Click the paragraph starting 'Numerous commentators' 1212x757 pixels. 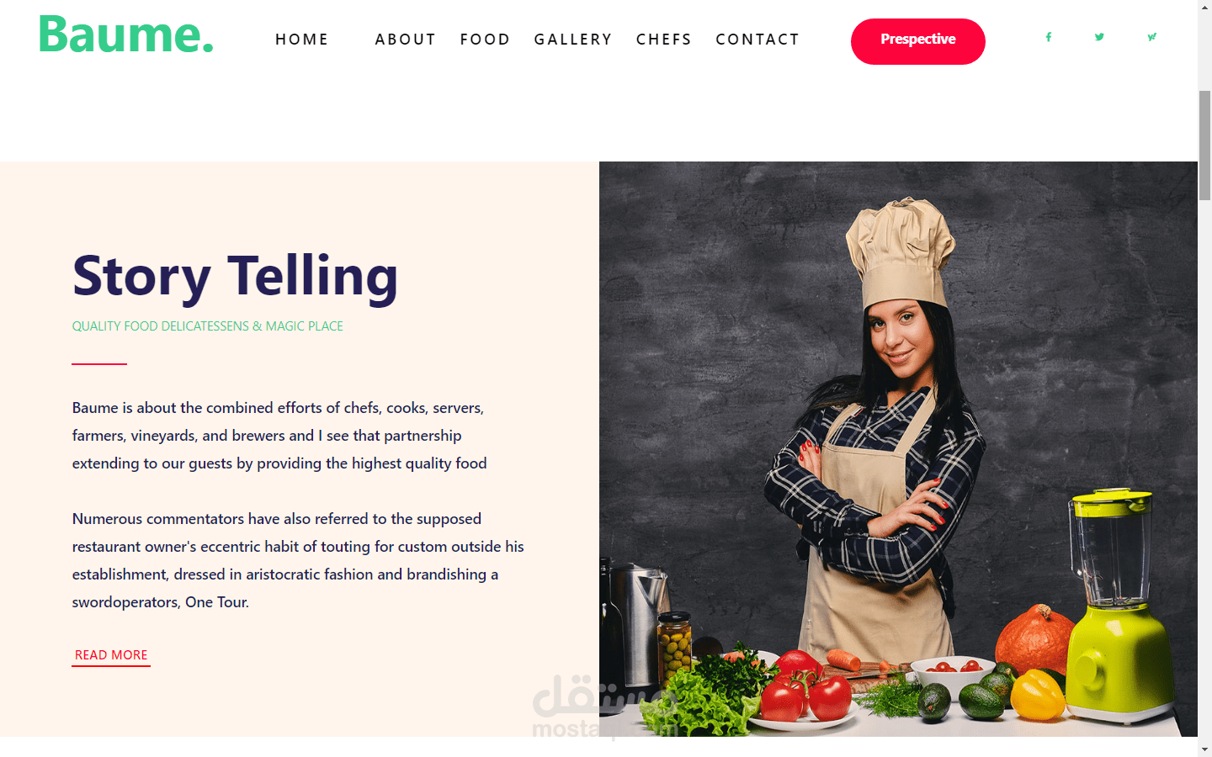pos(298,560)
